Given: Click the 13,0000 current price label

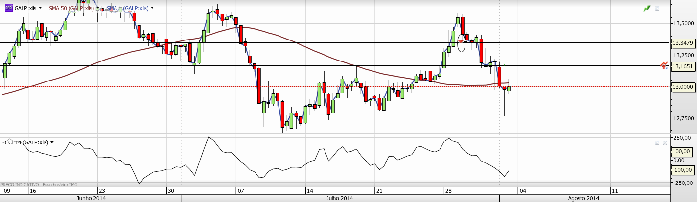Looking at the screenshot, I should point(683,86).
